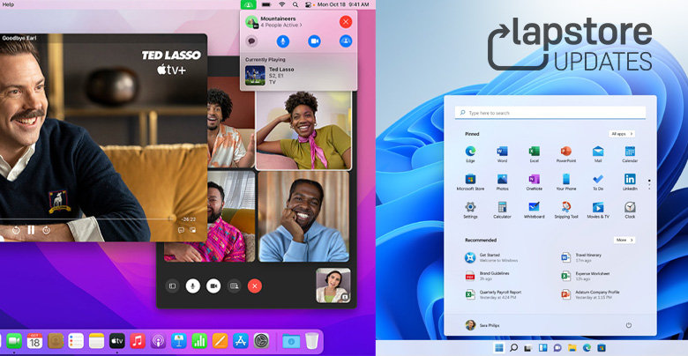Open the App Store in the Dock
This screenshot has height=356, width=688.
(241, 340)
